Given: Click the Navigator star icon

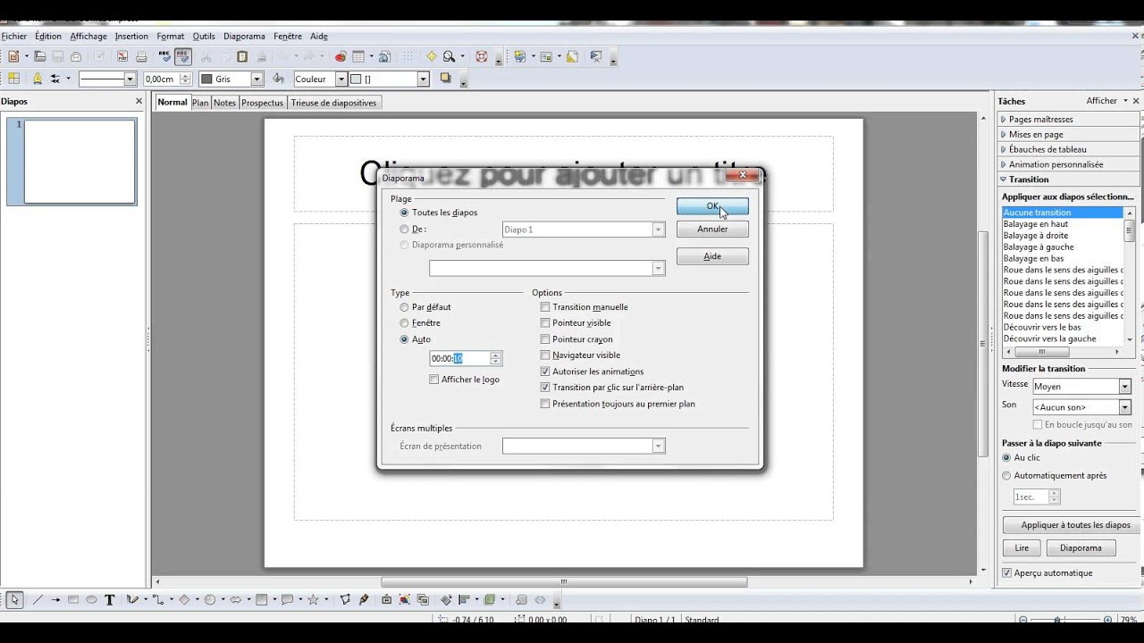Looking at the screenshot, I should (431, 56).
